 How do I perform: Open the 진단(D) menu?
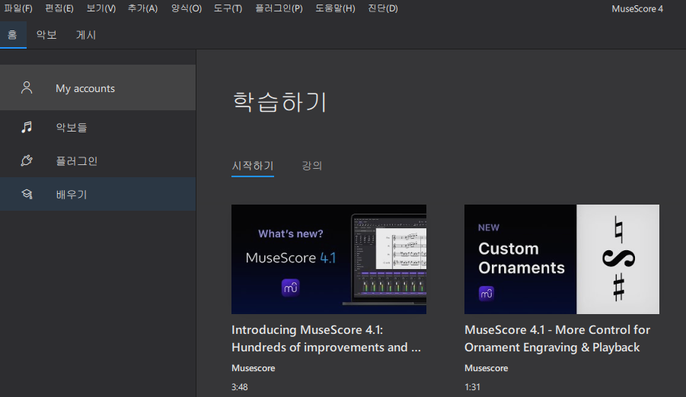point(383,8)
